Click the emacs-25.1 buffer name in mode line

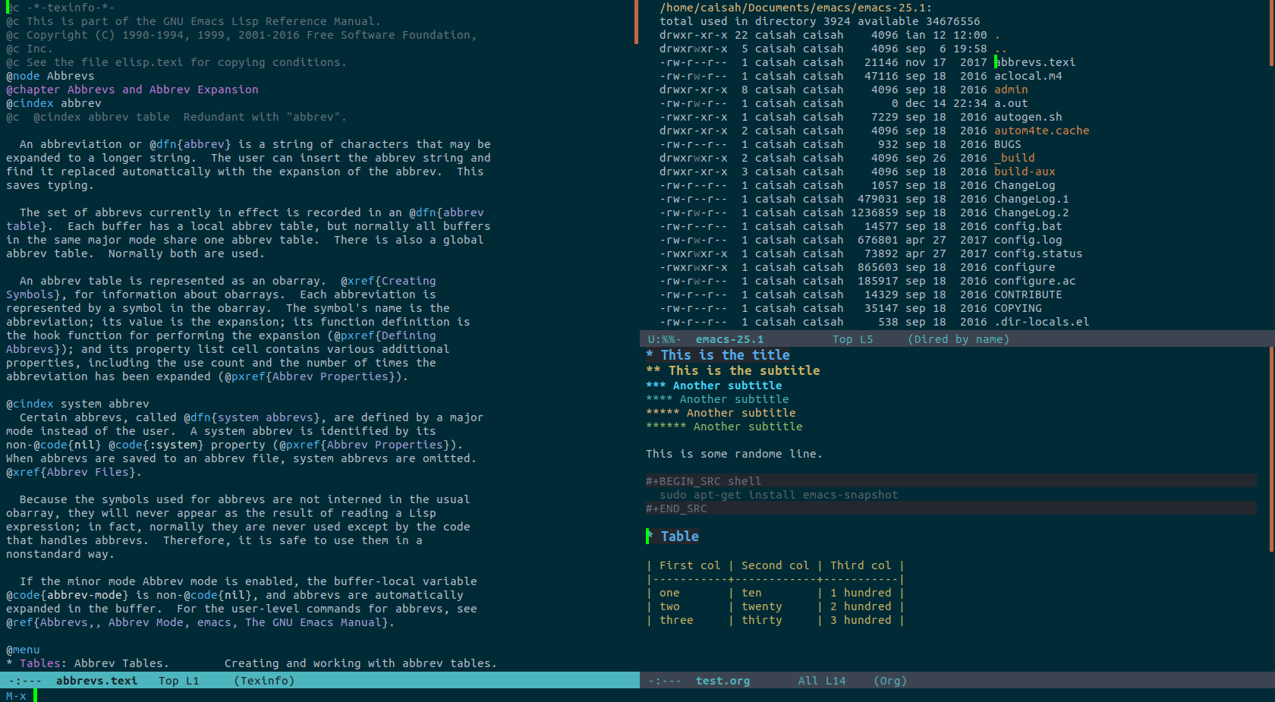[x=729, y=339]
